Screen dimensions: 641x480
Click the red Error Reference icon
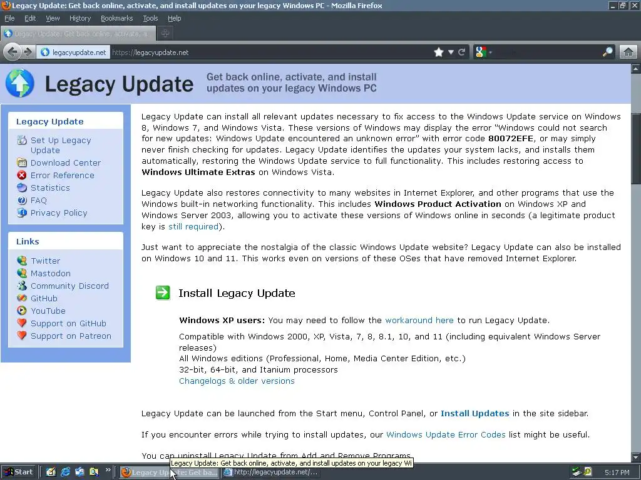point(22,175)
